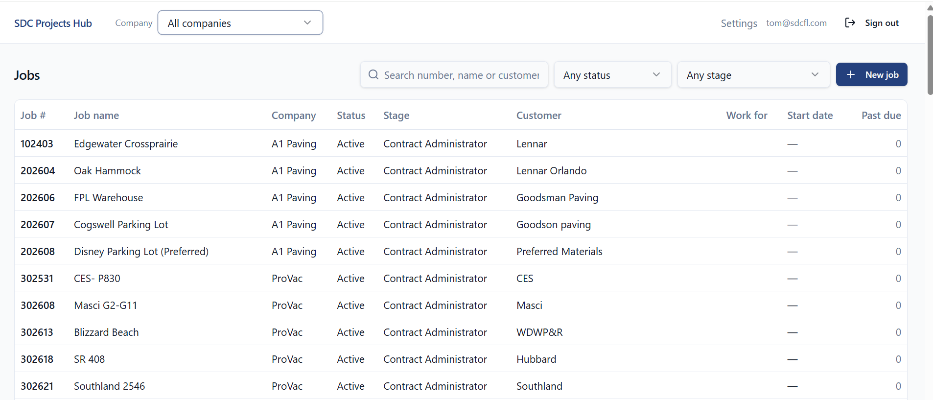Click customer WDWP&R

click(539, 332)
